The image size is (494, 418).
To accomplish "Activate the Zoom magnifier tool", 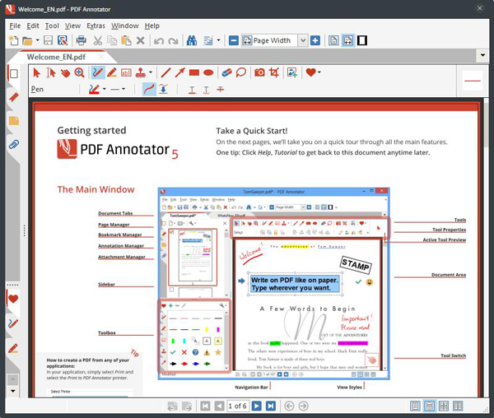I will click(x=79, y=72).
